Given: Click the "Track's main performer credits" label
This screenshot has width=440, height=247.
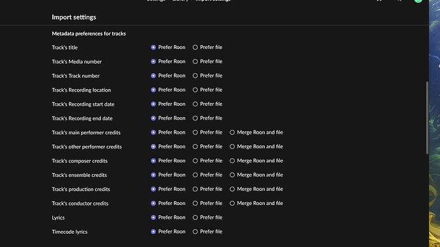Looking at the screenshot, I should click(x=86, y=132).
